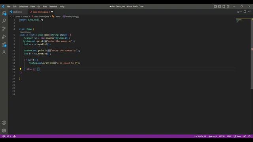This screenshot has width=253, height=142.
Task: Open the Go menu
Action: click(39, 6)
